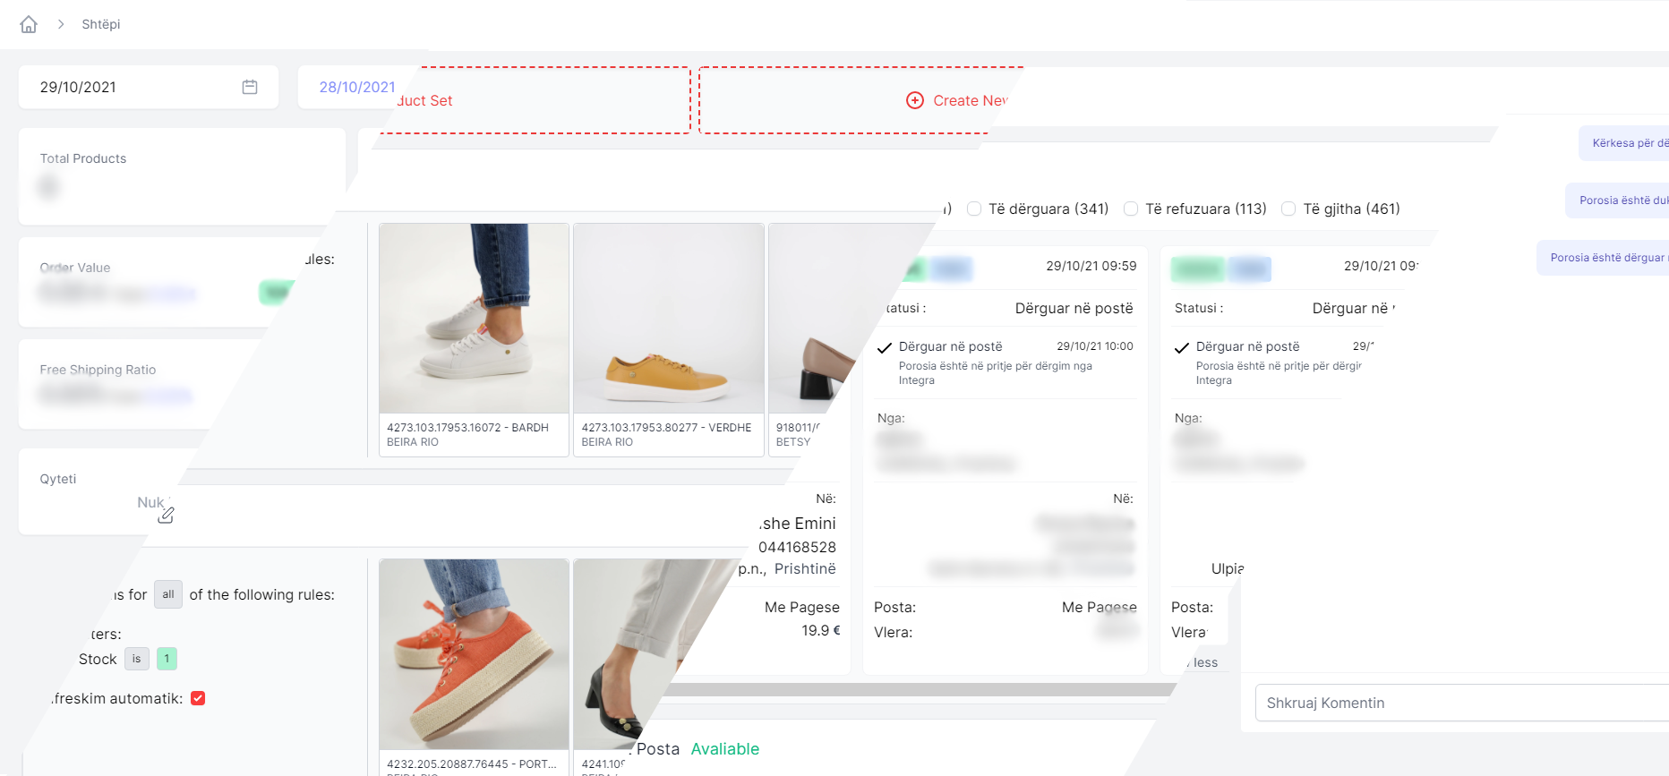Image resolution: width=1669 pixels, height=776 pixels.
Task: Open the calendar icon next to 29/10/2021
Action: [x=250, y=87]
